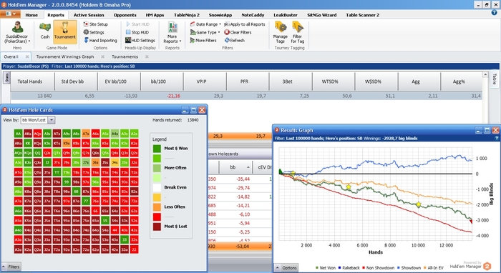
Task: Refresh the report
Action: pos(234,41)
